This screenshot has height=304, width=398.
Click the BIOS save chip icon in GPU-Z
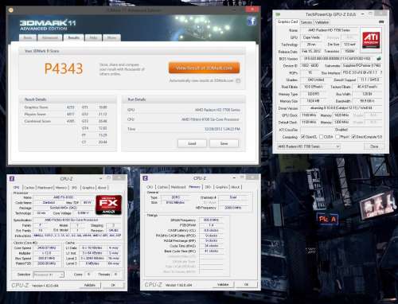(378, 58)
